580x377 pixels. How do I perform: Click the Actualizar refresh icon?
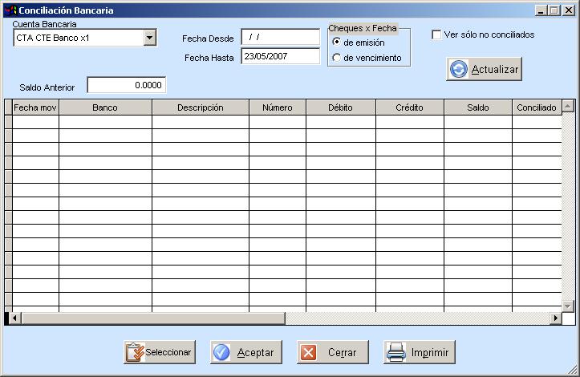click(459, 70)
